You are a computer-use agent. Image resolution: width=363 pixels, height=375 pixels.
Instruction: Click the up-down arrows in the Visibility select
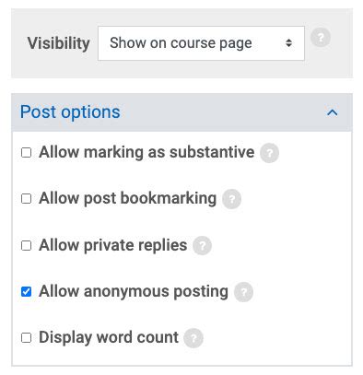click(288, 43)
